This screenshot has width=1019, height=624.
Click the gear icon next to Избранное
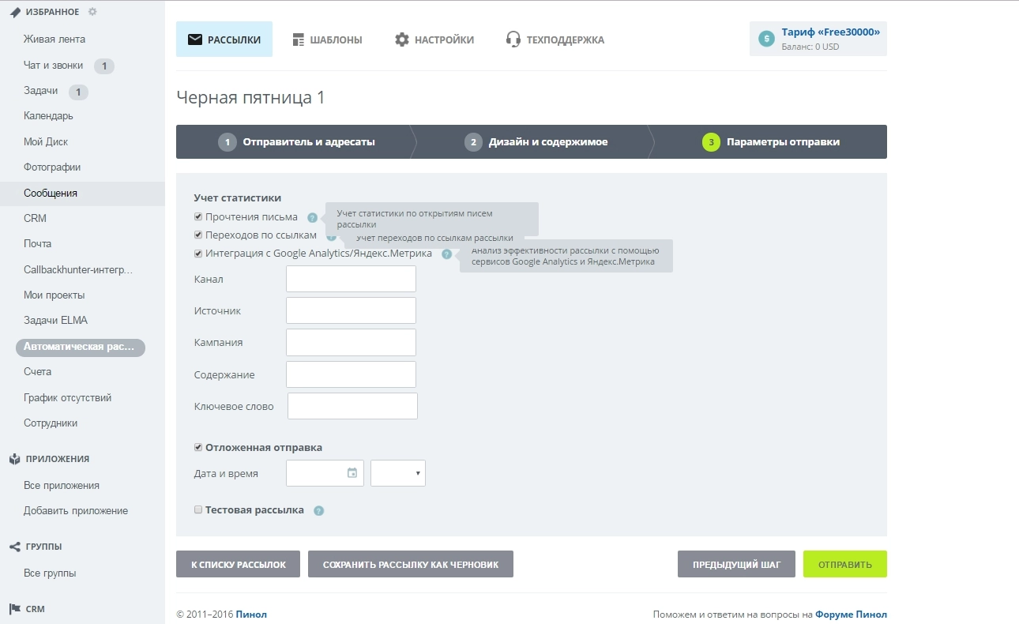[92, 12]
